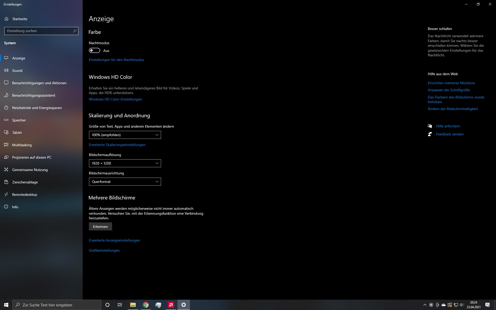Select Benachrichtigungen und Aktionen in sidebar
This screenshot has width=496, height=310.
click(39, 83)
